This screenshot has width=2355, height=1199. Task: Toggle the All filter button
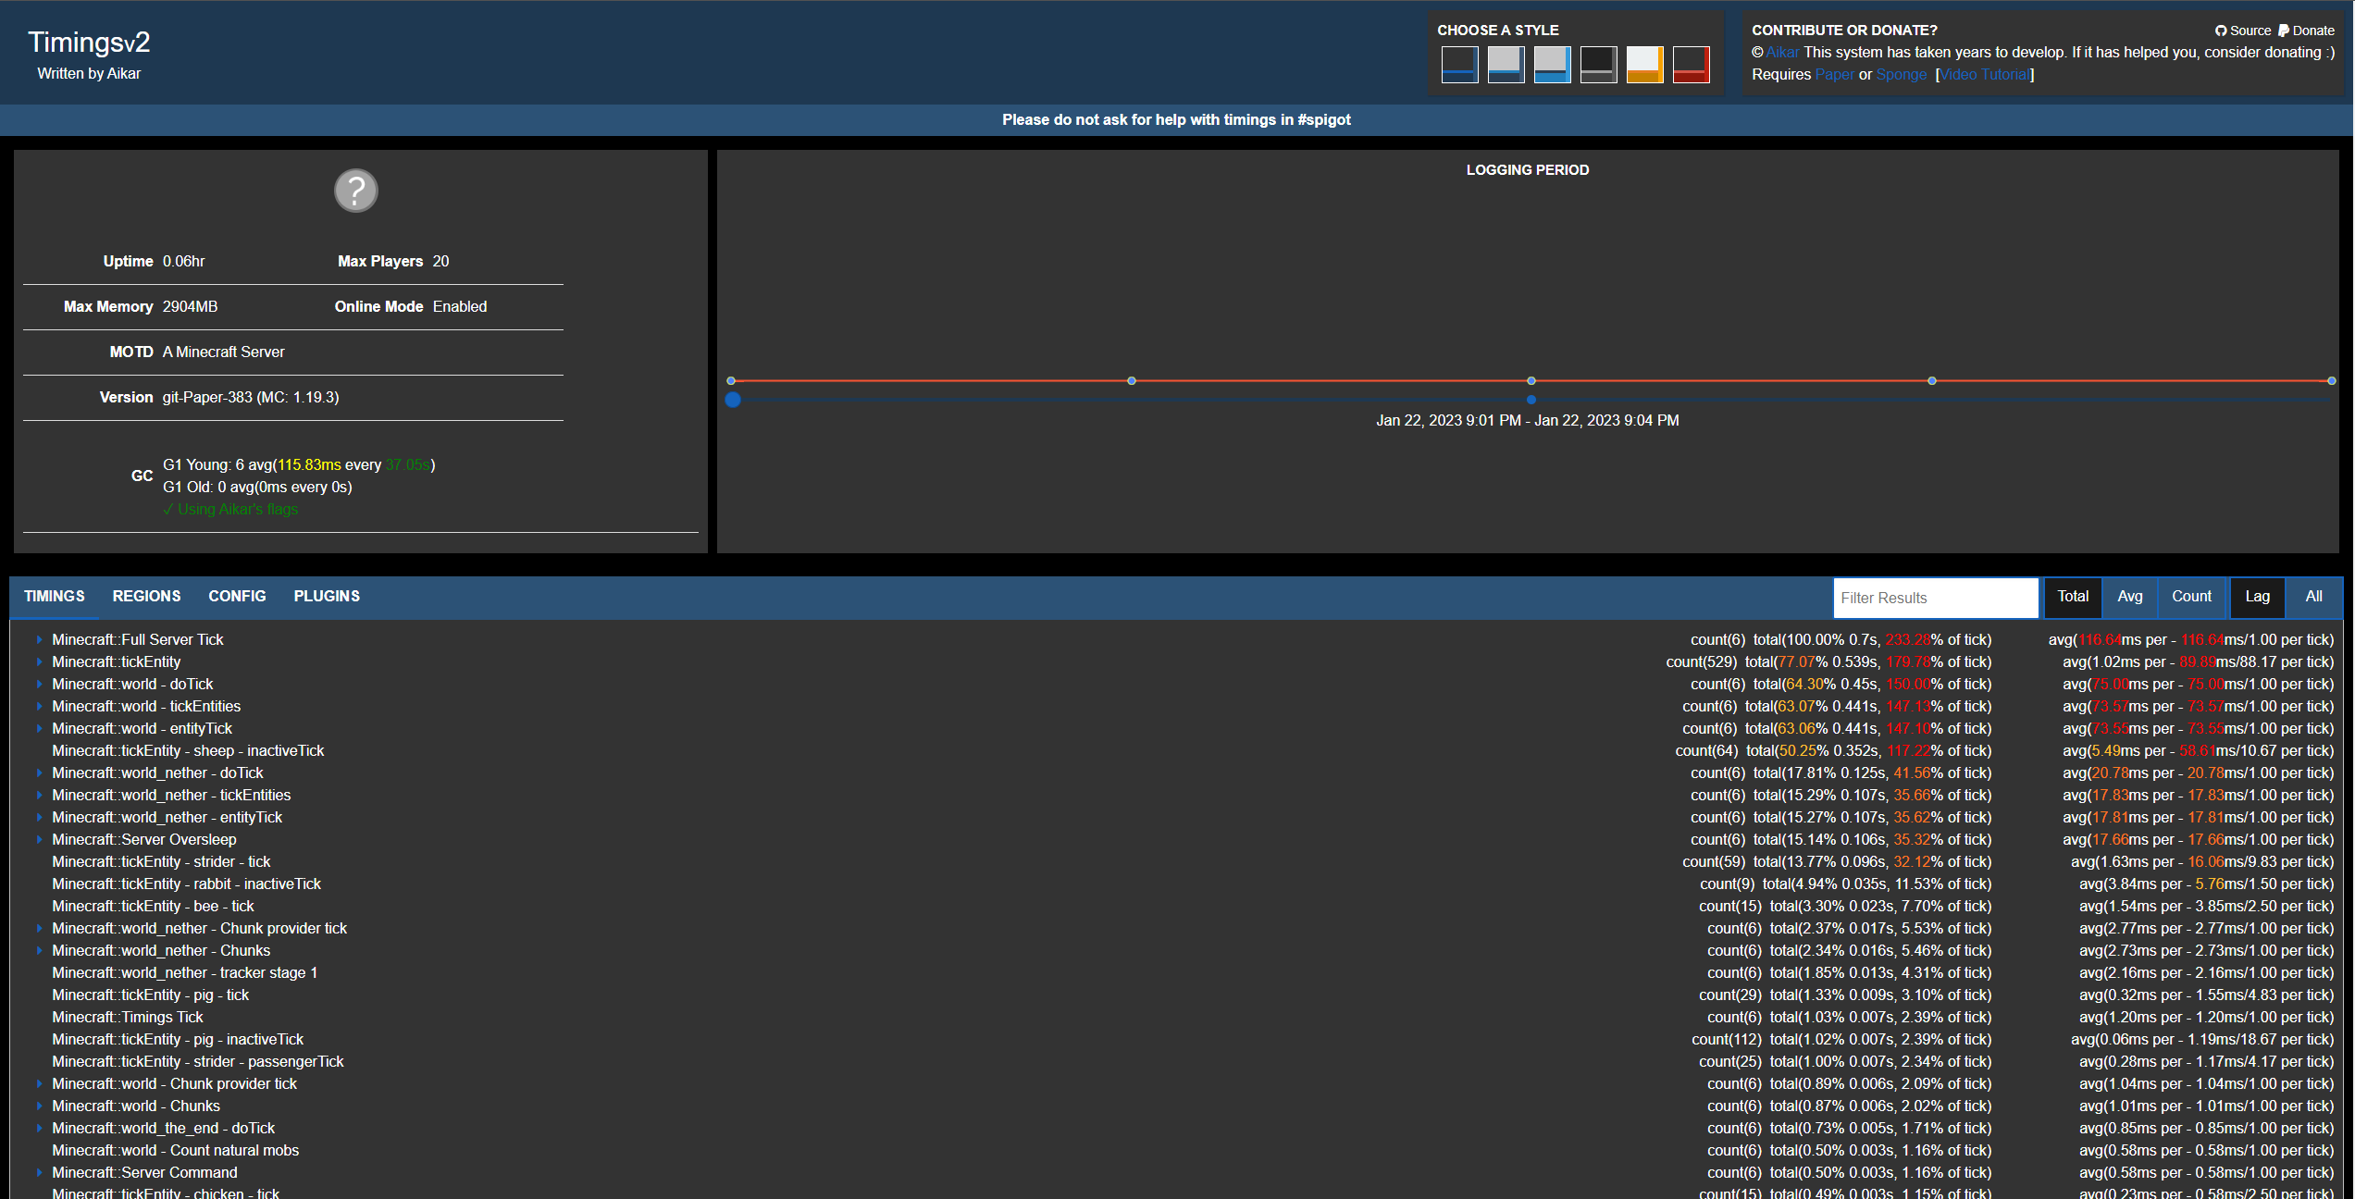point(2313,597)
